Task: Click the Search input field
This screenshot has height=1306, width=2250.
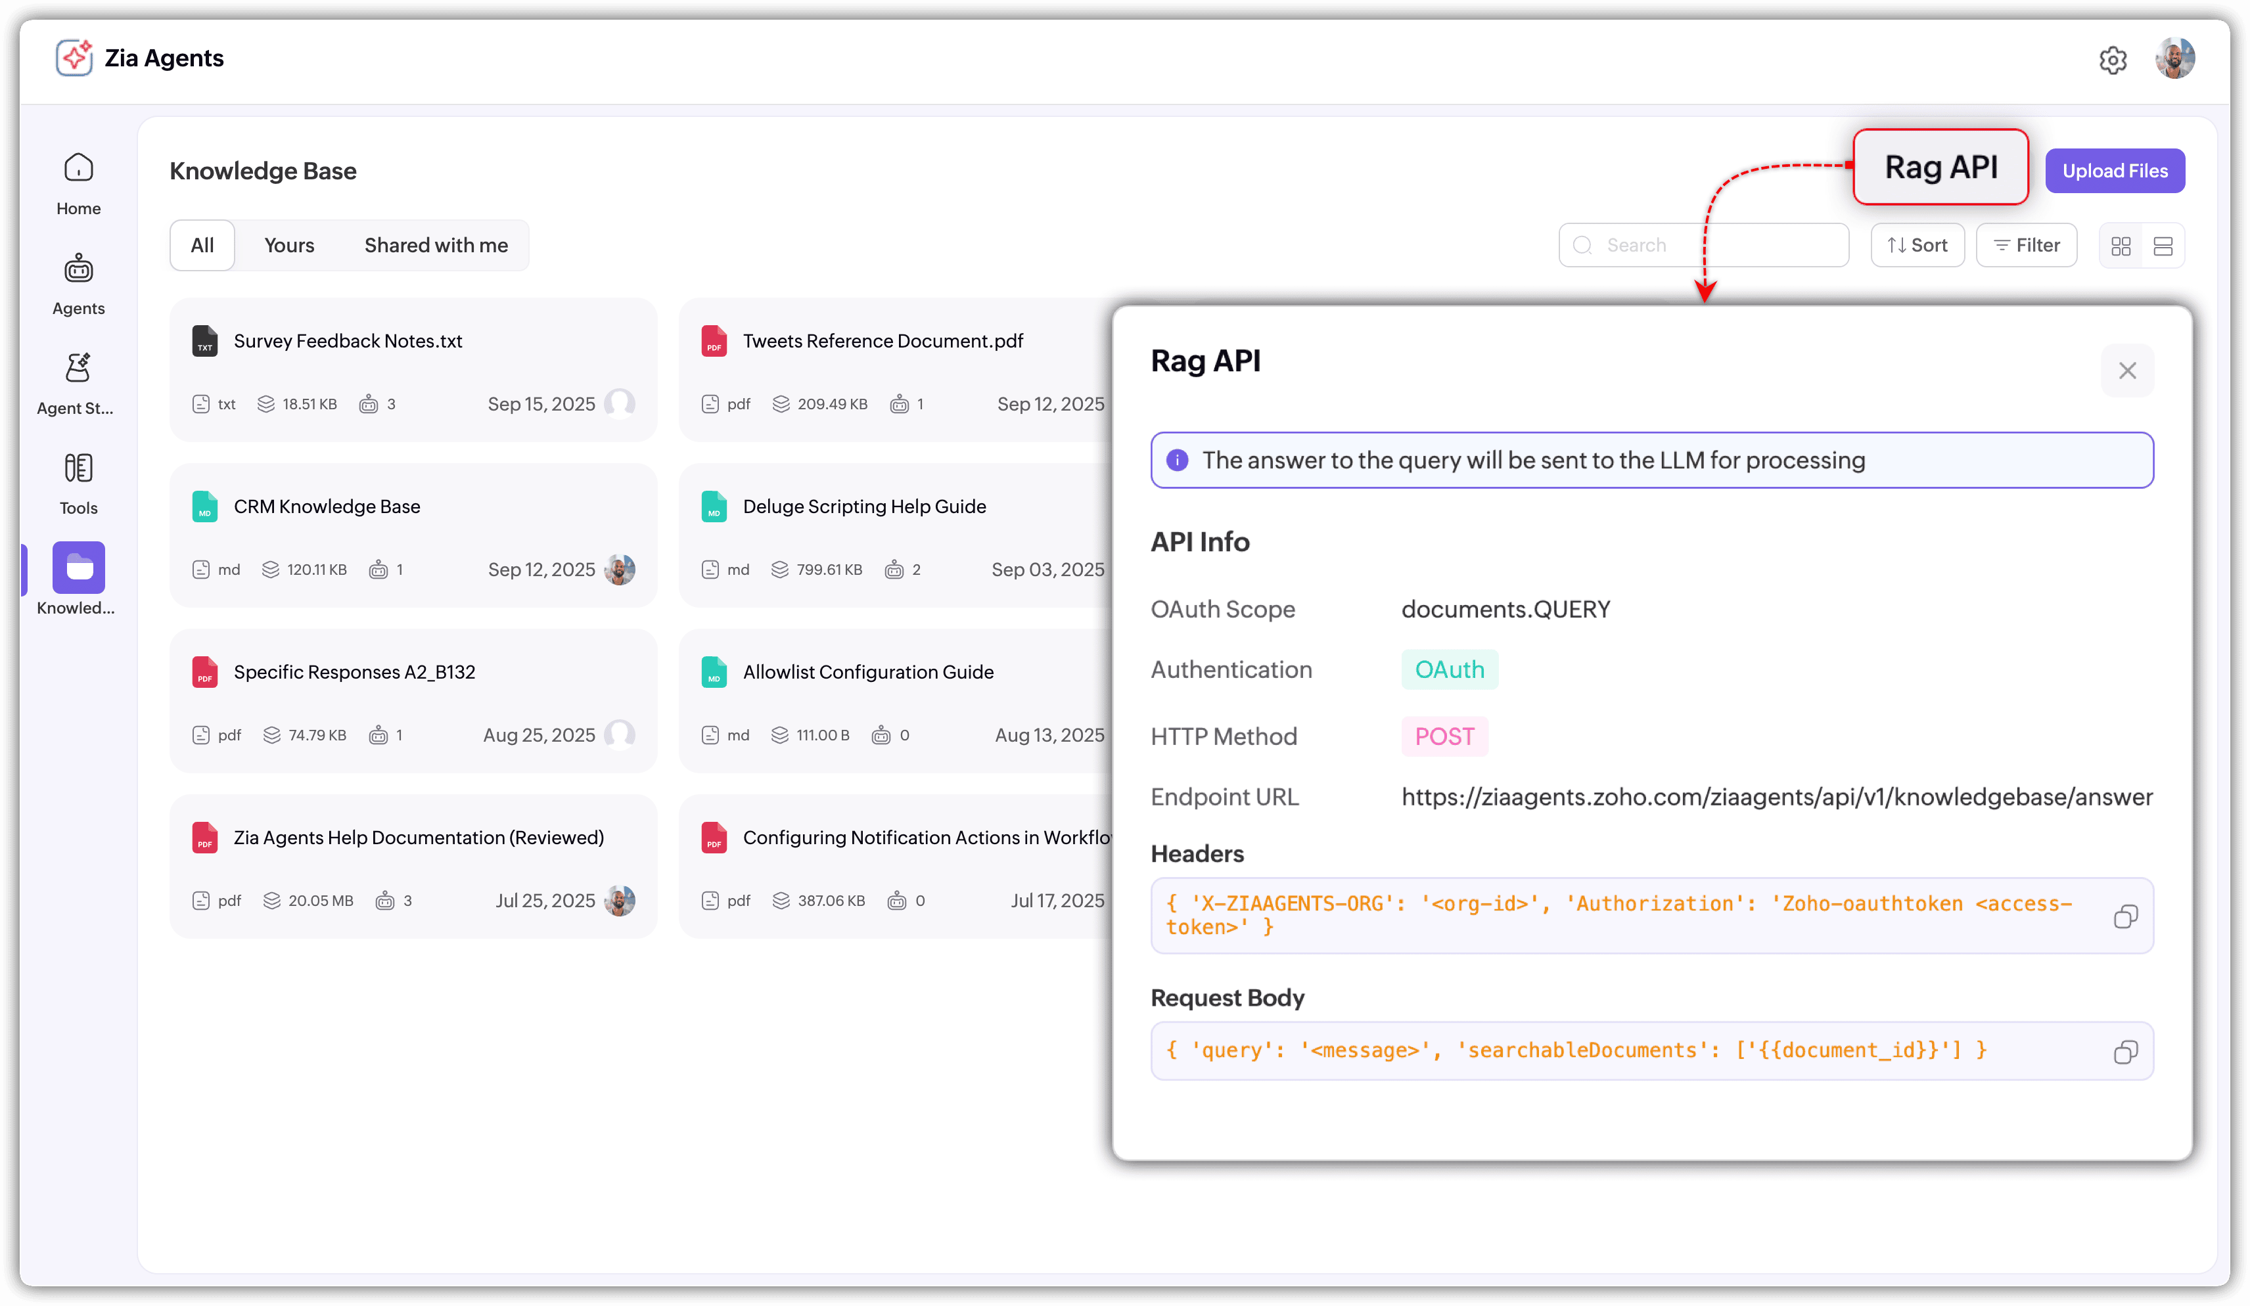Action: click(x=1714, y=246)
